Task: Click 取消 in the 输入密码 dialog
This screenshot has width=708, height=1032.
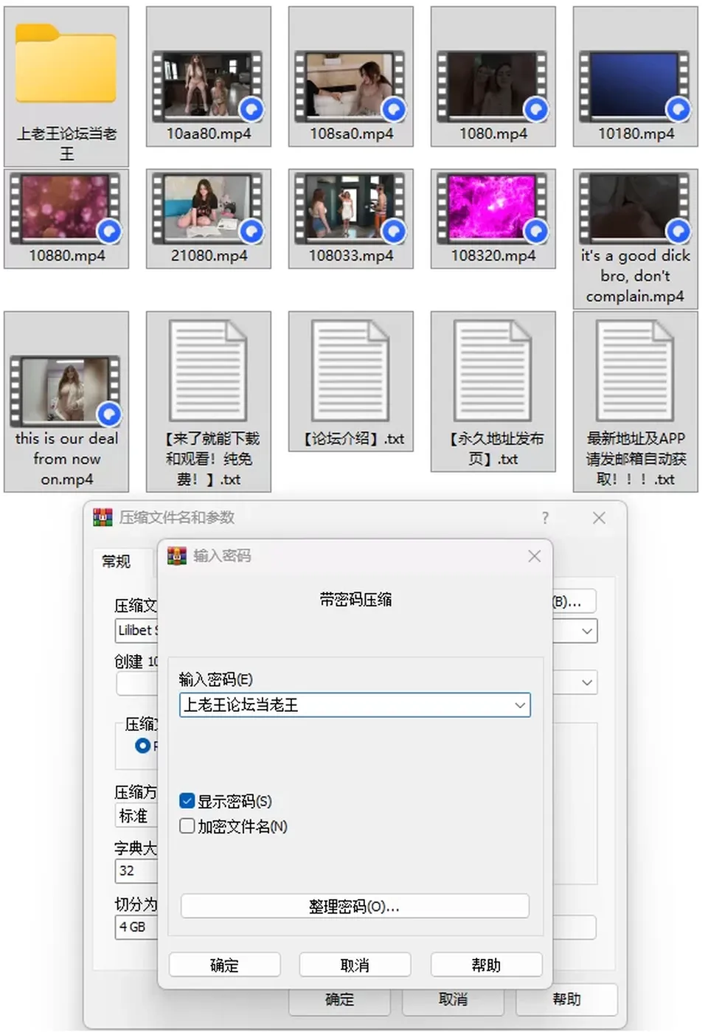Action: tap(355, 965)
